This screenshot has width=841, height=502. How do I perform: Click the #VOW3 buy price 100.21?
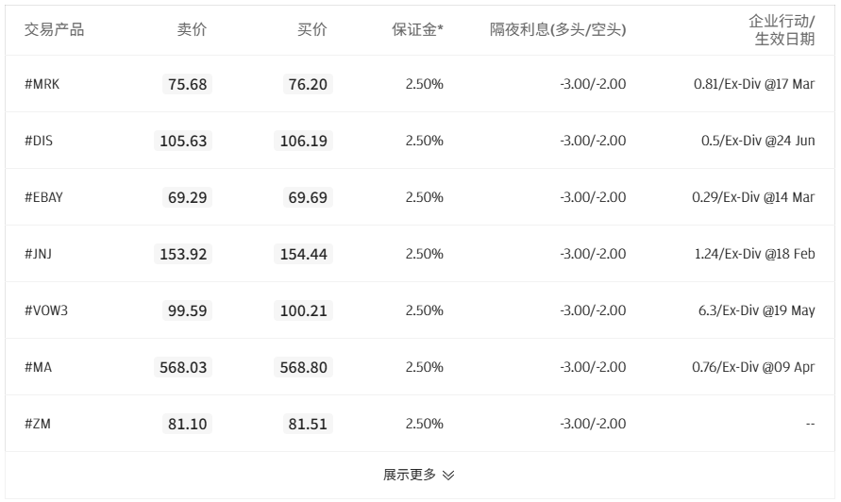[304, 310]
